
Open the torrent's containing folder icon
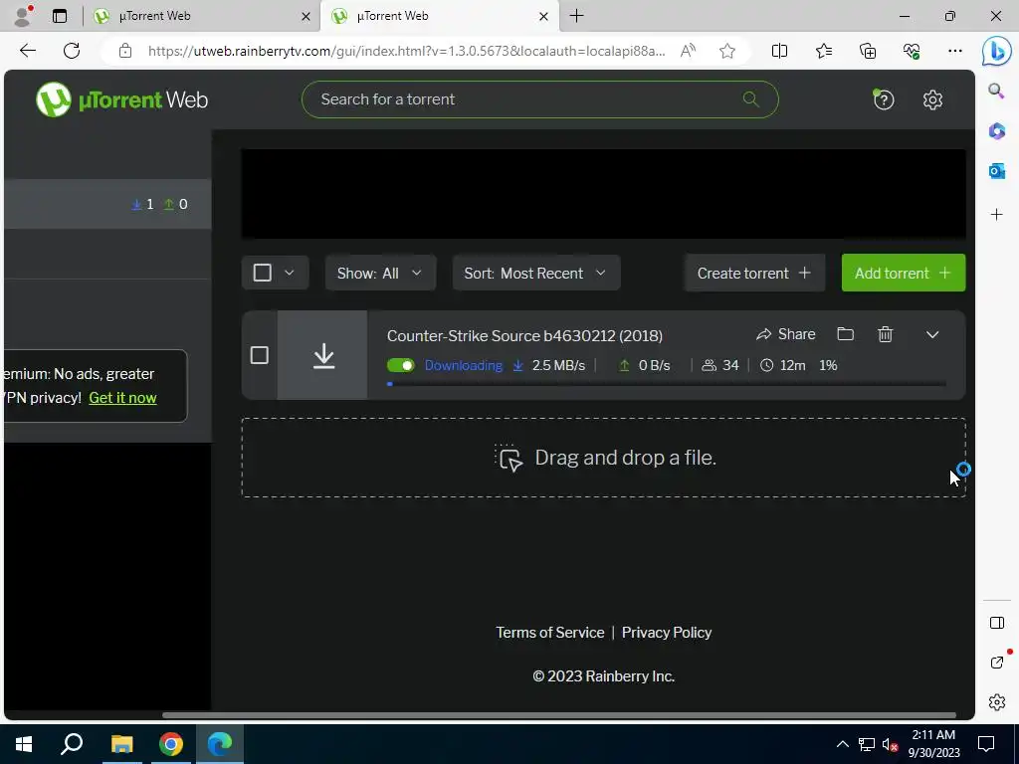[x=845, y=334]
